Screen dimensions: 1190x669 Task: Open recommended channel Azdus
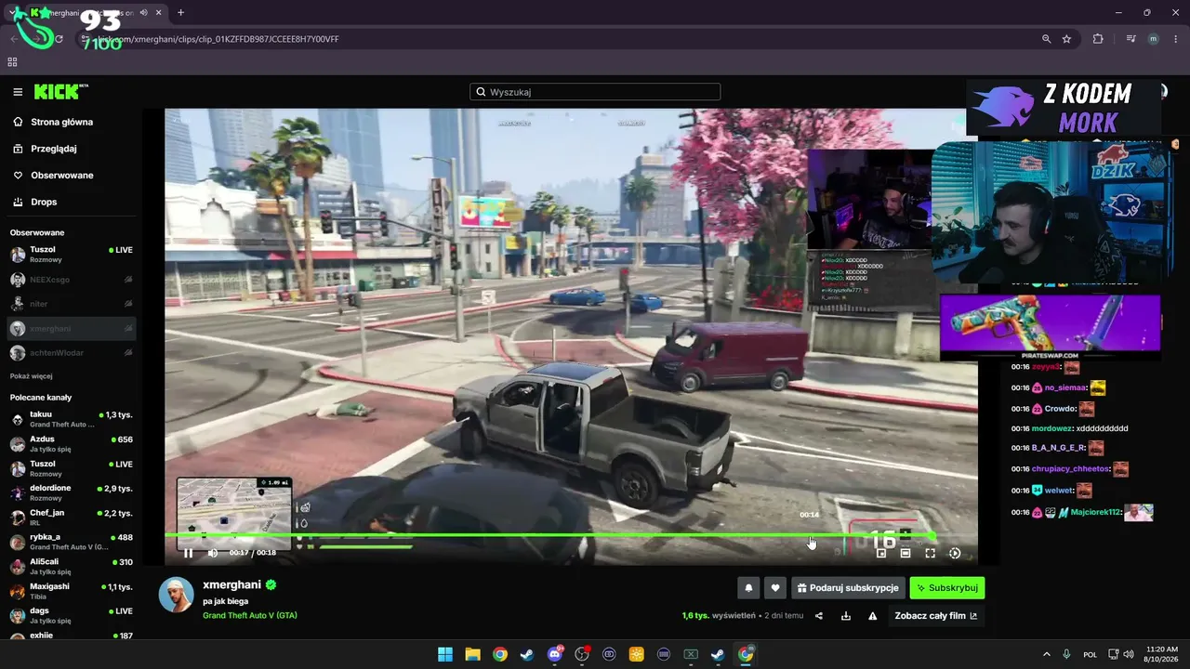click(72, 443)
